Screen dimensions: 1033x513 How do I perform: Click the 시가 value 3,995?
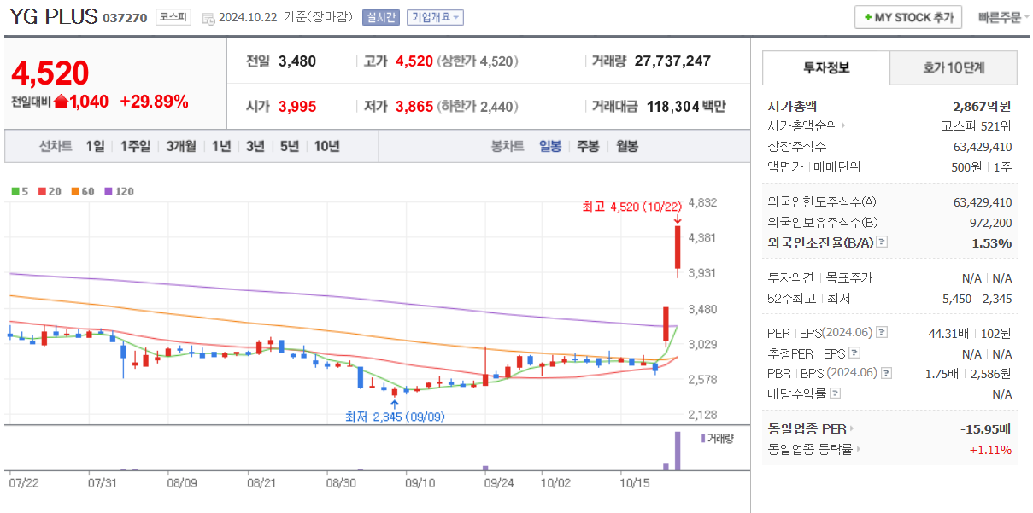point(297,106)
